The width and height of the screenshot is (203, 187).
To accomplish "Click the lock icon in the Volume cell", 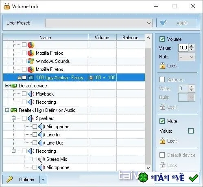I will coord(91,78).
